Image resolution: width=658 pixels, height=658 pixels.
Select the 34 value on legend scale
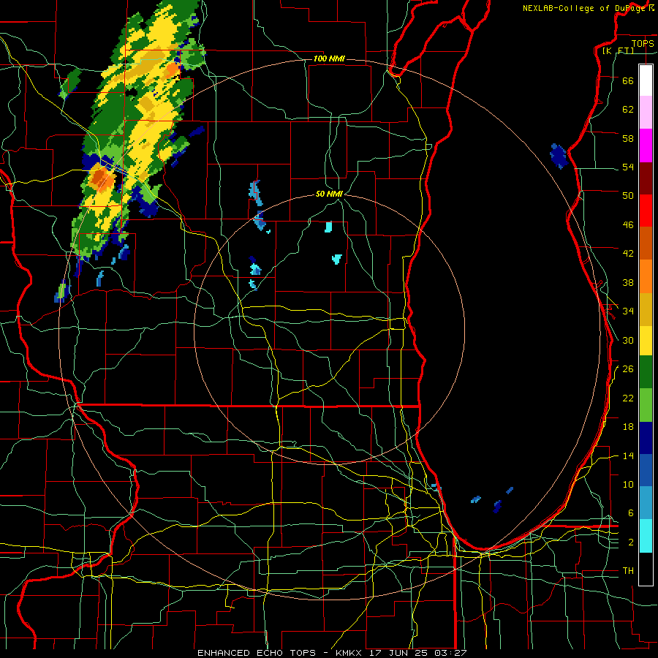pos(628,311)
